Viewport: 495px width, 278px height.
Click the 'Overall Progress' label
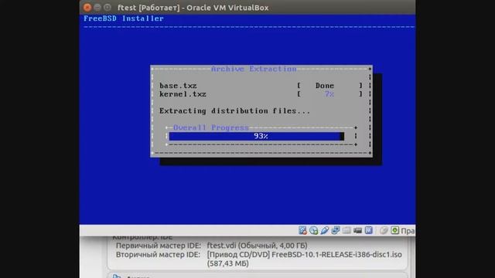tap(211, 127)
